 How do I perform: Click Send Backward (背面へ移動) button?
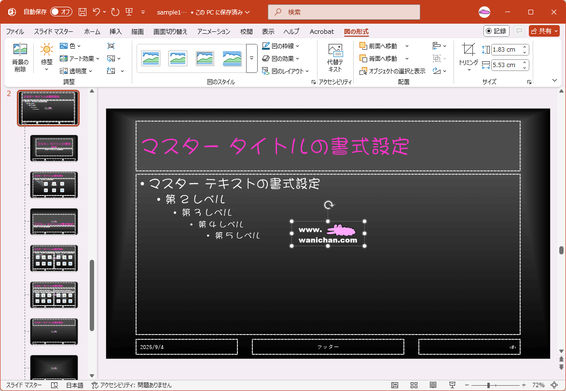tap(378, 58)
